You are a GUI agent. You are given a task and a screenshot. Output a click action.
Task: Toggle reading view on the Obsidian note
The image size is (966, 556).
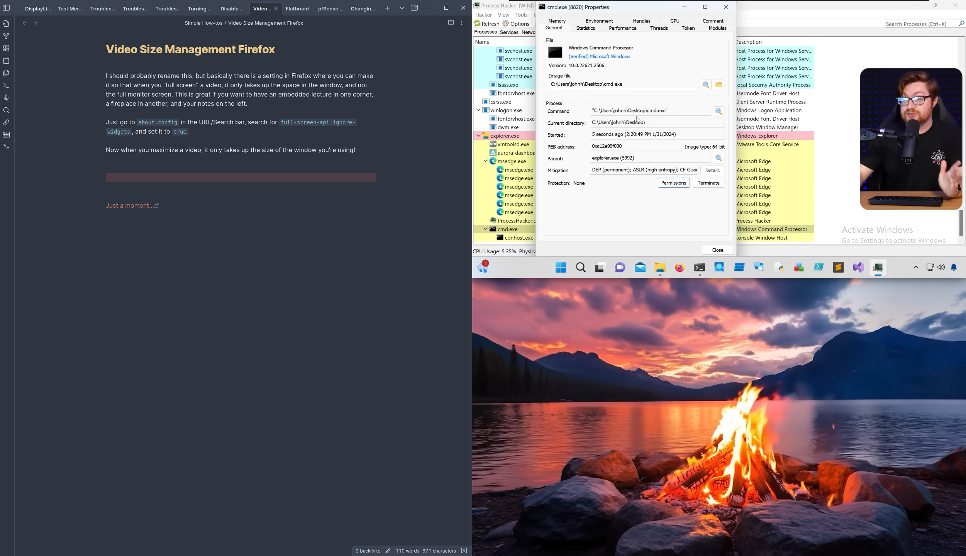pyautogui.click(x=451, y=23)
